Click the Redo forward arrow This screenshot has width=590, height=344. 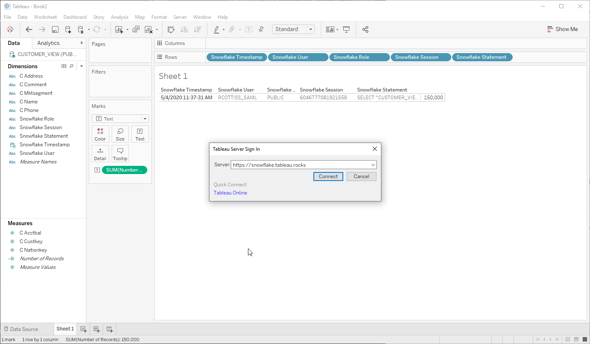pyautogui.click(x=42, y=29)
